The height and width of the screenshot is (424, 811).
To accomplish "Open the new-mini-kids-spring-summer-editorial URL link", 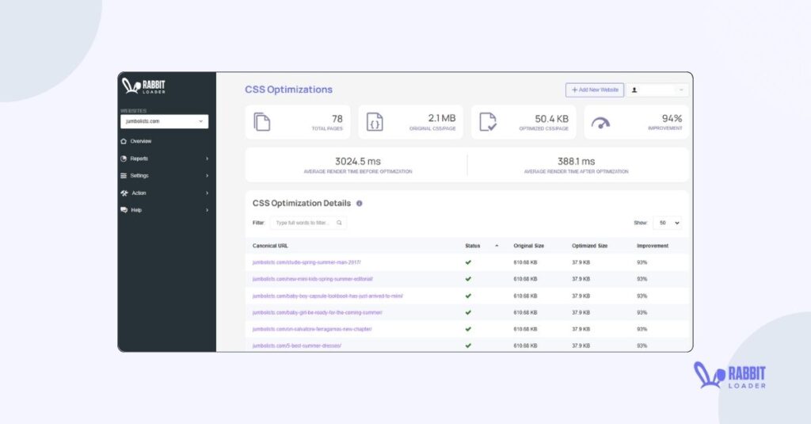I will click(x=312, y=279).
